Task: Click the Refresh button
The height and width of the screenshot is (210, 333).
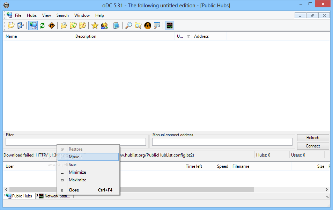Action: 313,138
